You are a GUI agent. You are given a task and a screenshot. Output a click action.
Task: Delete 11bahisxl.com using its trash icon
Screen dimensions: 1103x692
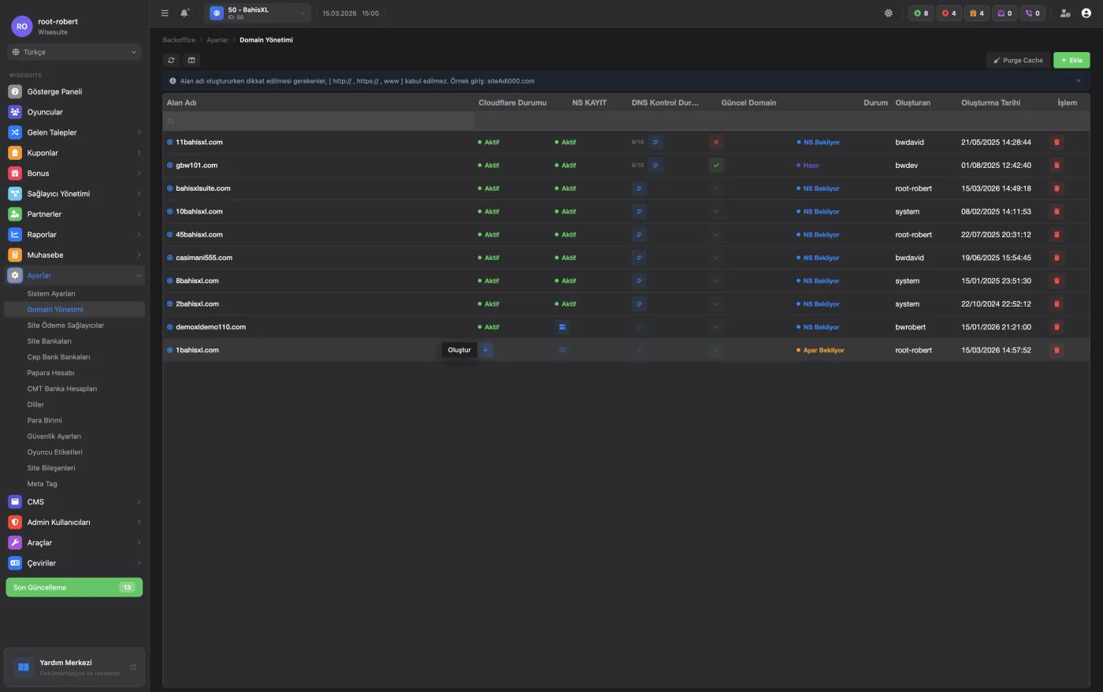[x=1057, y=142]
